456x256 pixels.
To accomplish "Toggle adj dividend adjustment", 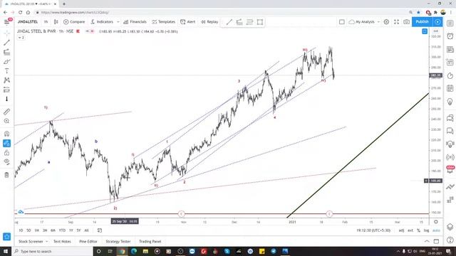I will coord(401,230).
